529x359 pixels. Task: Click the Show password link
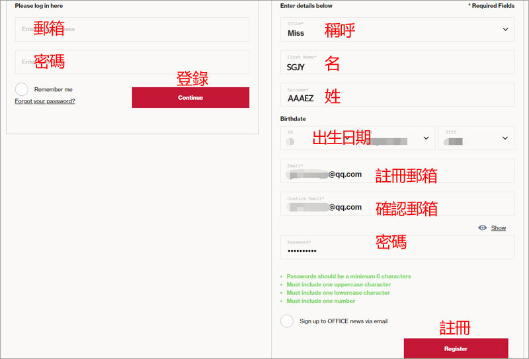pyautogui.click(x=499, y=227)
